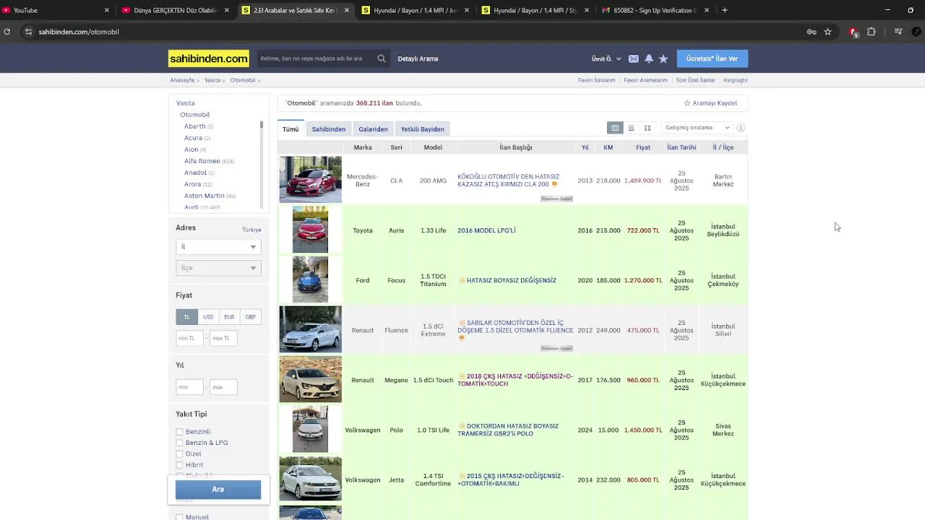Tick the Benzinli fuel checkbox
925x520 pixels.
point(179,432)
